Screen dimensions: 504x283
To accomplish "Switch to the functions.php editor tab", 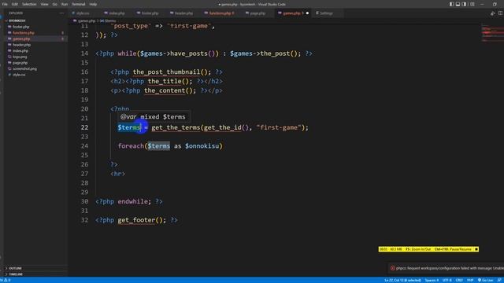I will point(221,13).
